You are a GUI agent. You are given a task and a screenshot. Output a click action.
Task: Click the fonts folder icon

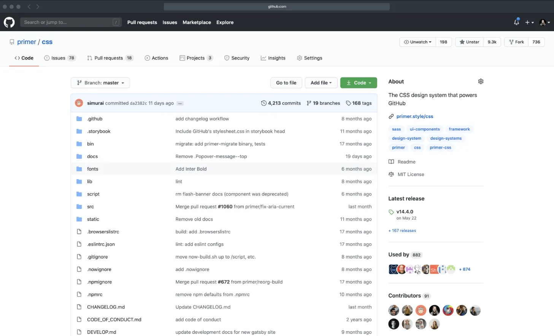click(79, 169)
